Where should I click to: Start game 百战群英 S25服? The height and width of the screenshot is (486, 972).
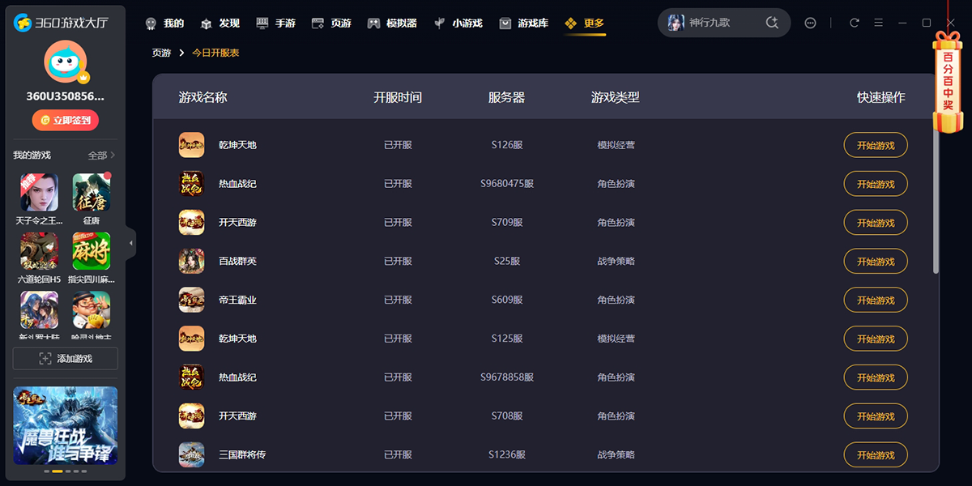(x=875, y=262)
